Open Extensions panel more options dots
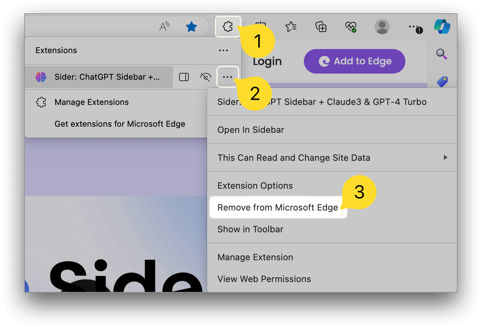Image resolution: width=481 pixels, height=327 pixels. [x=223, y=50]
